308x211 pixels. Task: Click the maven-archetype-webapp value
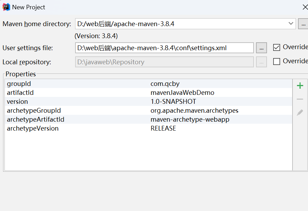click(190, 120)
